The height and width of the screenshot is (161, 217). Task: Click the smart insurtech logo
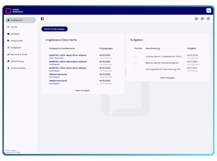(x=14, y=11)
